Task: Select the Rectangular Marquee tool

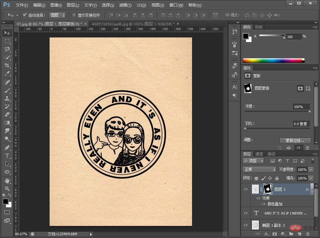Action: 7,41
